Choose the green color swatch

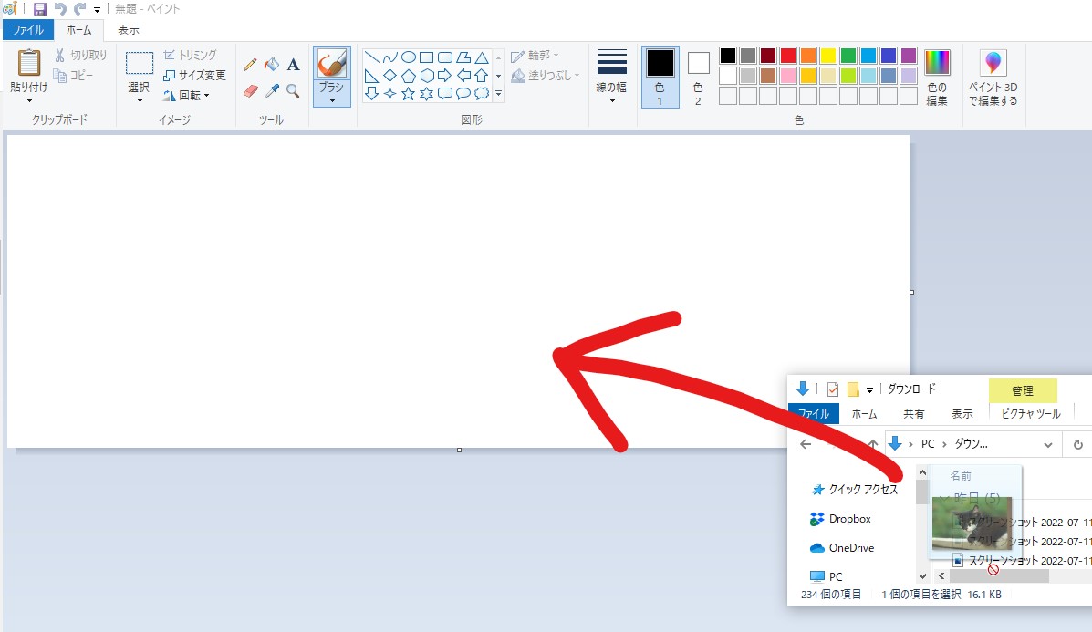pyautogui.click(x=848, y=56)
